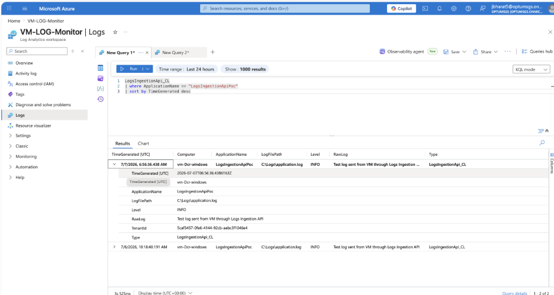Open Tags in the left menu
This screenshot has height=295, width=554.
click(x=20, y=94)
